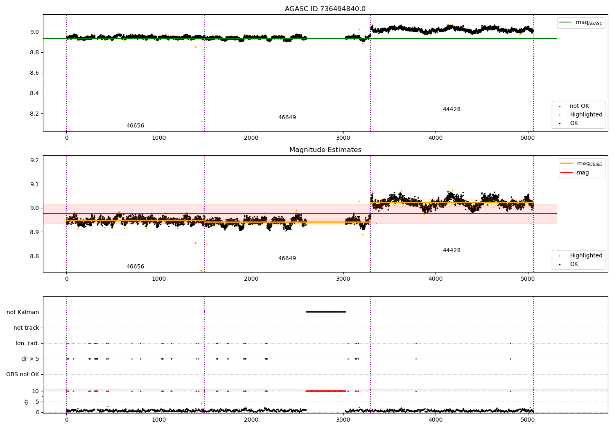Click y-tick 8.9 in Magnitude Estimates plot

[x=34, y=232]
